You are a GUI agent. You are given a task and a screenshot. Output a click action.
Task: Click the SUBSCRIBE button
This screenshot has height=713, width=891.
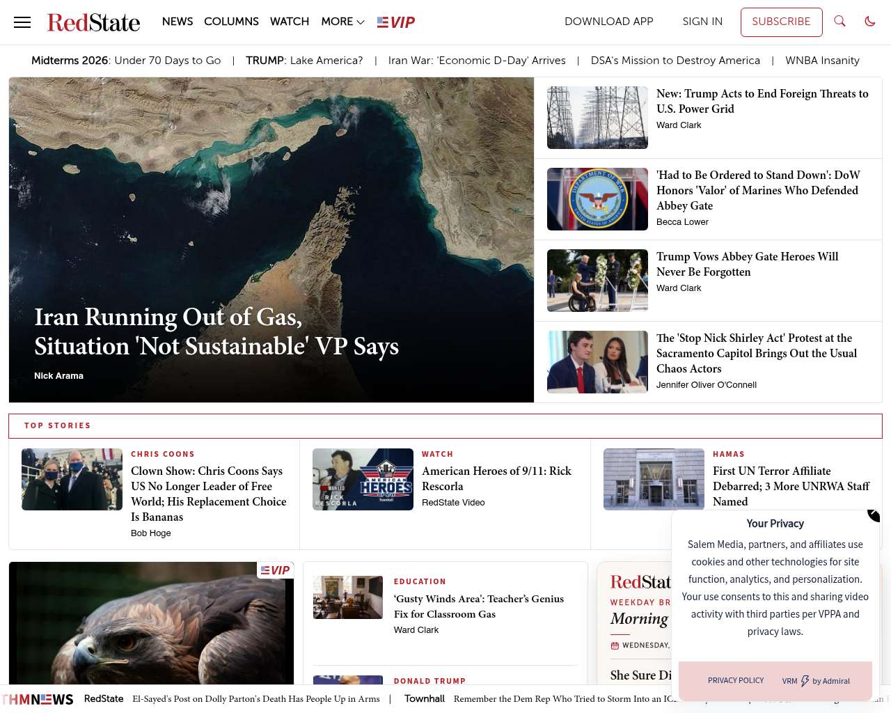781,22
